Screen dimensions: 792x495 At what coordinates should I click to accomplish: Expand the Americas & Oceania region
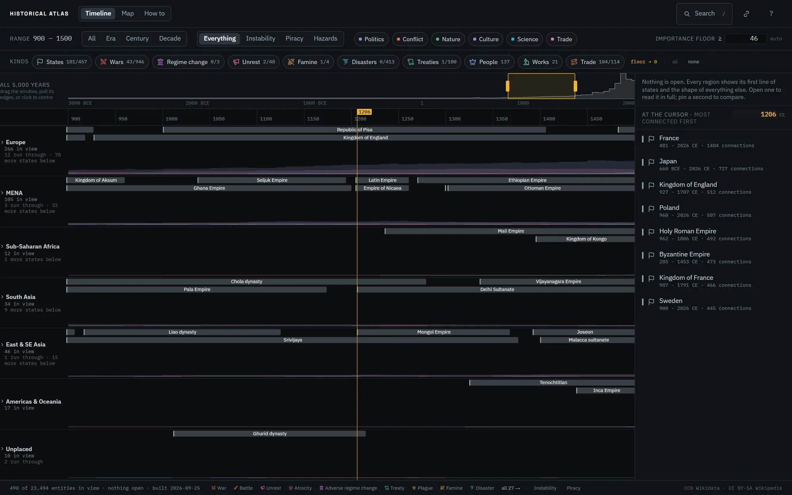[x=31, y=402]
